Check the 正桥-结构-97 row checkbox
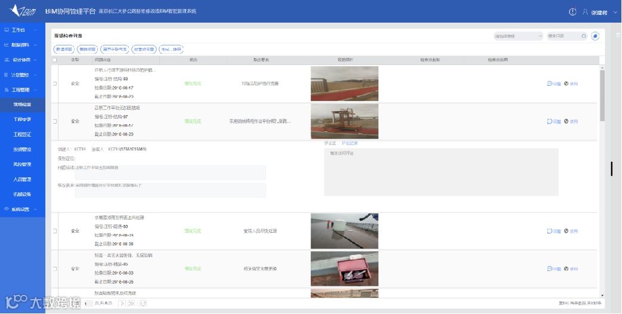 [55, 121]
